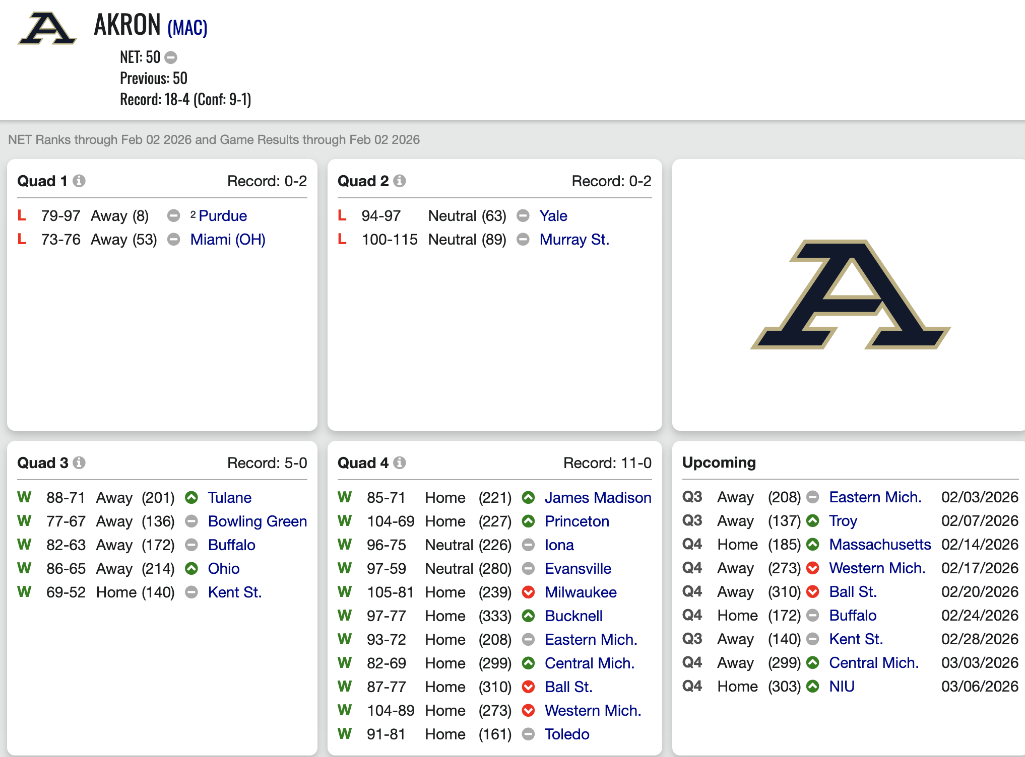Click green up-arrow icon beside Tulane
This screenshot has height=757, width=1025.
(x=191, y=498)
